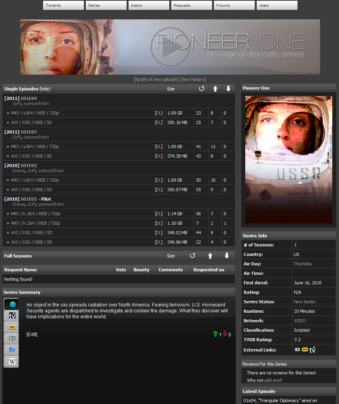
Task: Select the TV.com summary source icon in sidebar
Action: 12,316
